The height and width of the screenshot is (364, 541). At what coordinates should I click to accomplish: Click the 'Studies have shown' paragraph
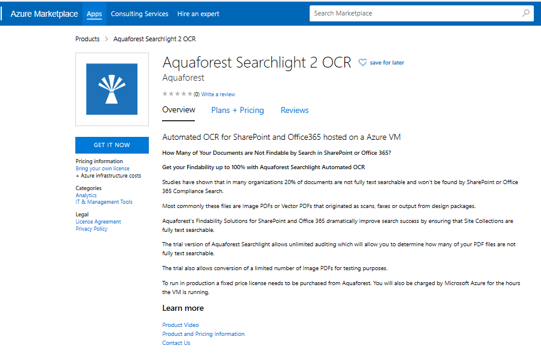click(340, 186)
